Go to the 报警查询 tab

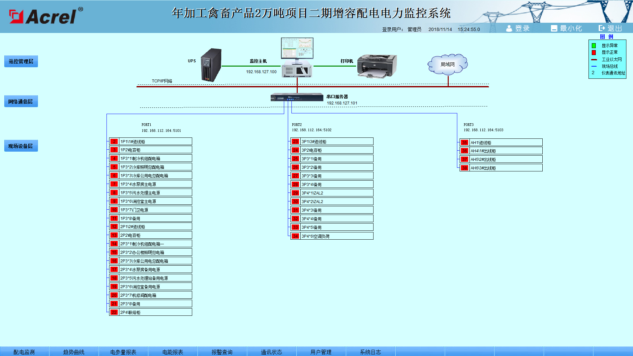pos(222,352)
